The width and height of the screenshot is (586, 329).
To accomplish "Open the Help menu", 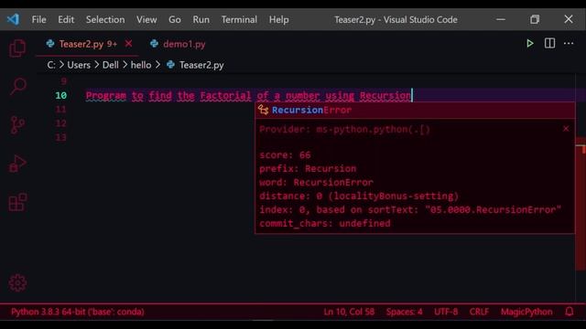I will point(278,19).
